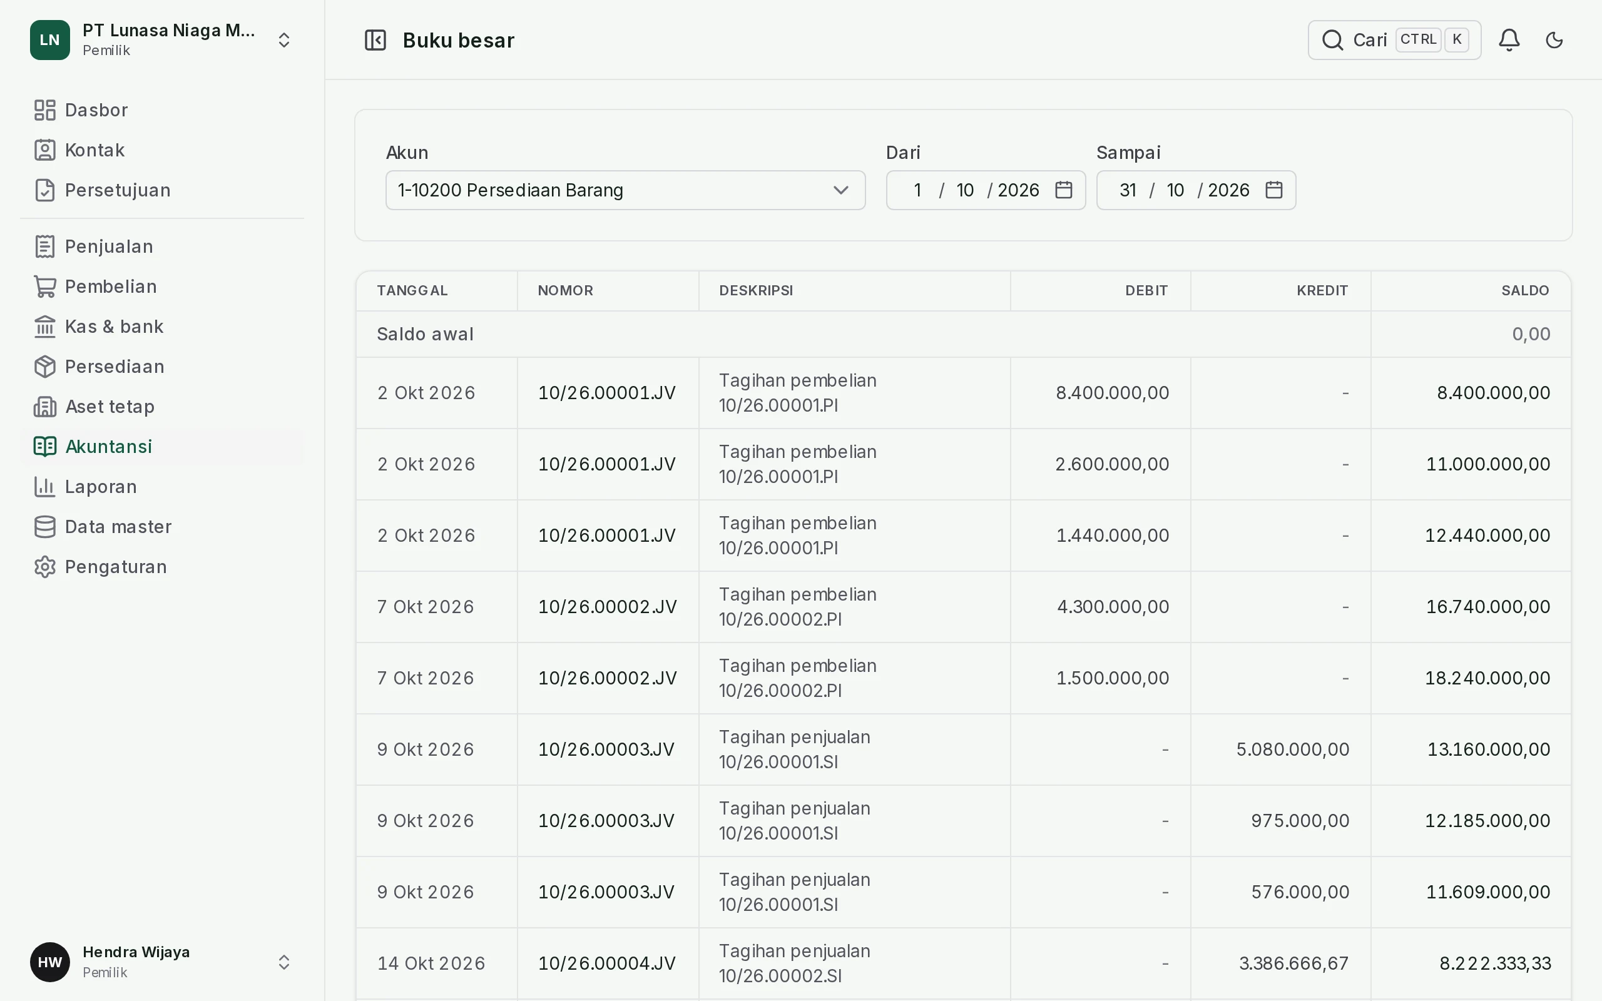This screenshot has height=1001, width=1602.
Task: Click the Sampai day field showing 31
Action: coord(1128,191)
